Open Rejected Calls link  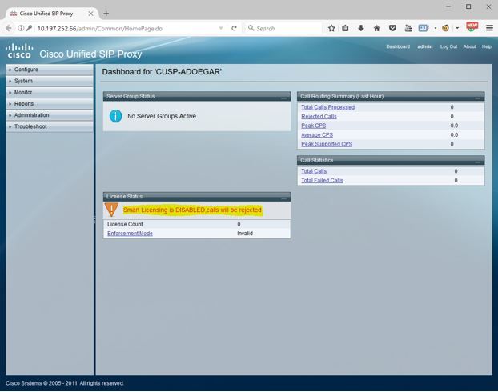[x=319, y=117]
